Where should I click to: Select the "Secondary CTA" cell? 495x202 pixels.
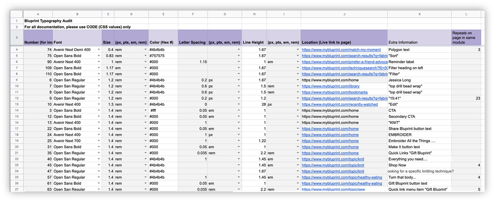pyautogui.click(x=420, y=116)
